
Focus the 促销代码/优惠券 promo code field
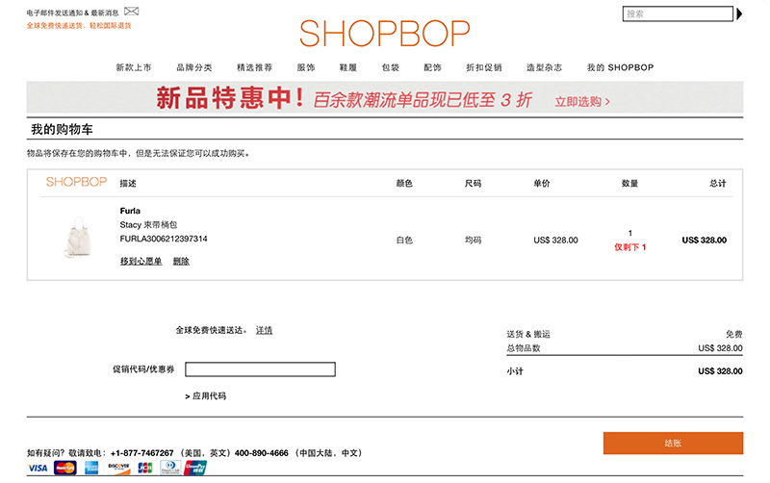coord(260,369)
